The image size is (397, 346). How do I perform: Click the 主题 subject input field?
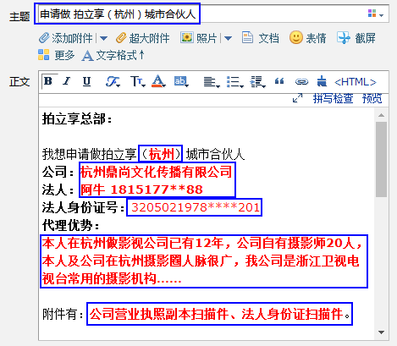coord(212,14)
